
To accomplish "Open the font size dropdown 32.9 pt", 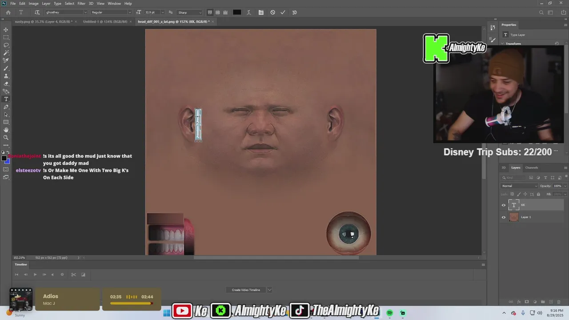I will tap(162, 12).
